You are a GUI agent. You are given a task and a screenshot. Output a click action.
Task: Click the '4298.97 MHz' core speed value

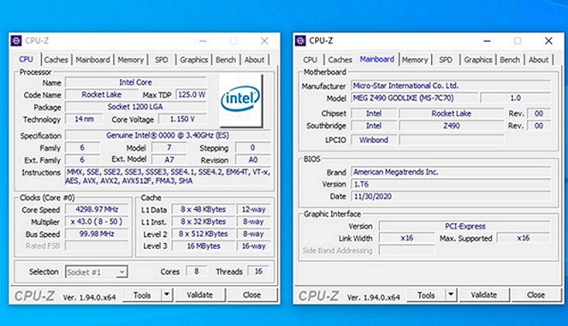coord(97,210)
